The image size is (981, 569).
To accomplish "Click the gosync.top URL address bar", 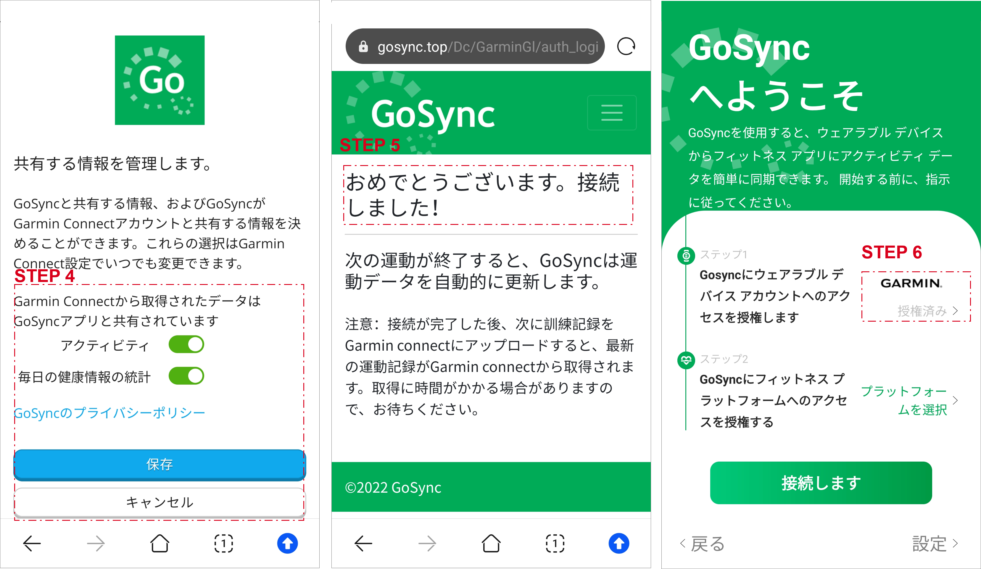I will click(x=475, y=46).
